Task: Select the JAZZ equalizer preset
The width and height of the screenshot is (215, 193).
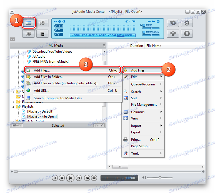Action: coord(91,35)
